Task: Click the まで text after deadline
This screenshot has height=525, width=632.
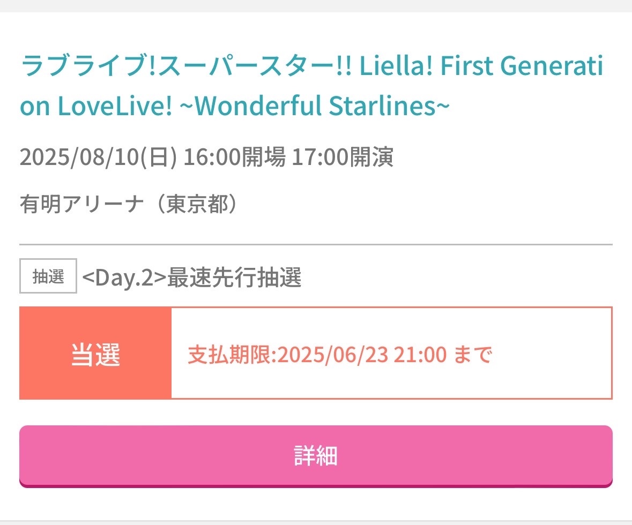Action: [x=473, y=355]
